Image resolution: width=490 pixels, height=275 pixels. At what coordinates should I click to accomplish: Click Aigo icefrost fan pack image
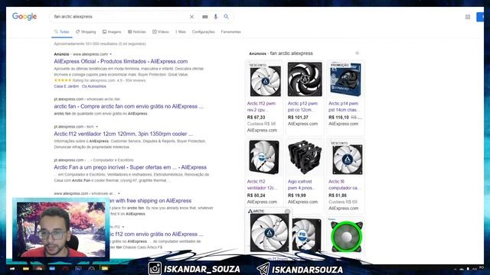[304, 157]
